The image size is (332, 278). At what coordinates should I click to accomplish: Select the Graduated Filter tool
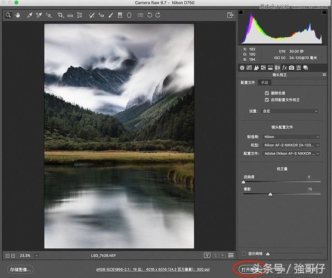tap(120, 15)
